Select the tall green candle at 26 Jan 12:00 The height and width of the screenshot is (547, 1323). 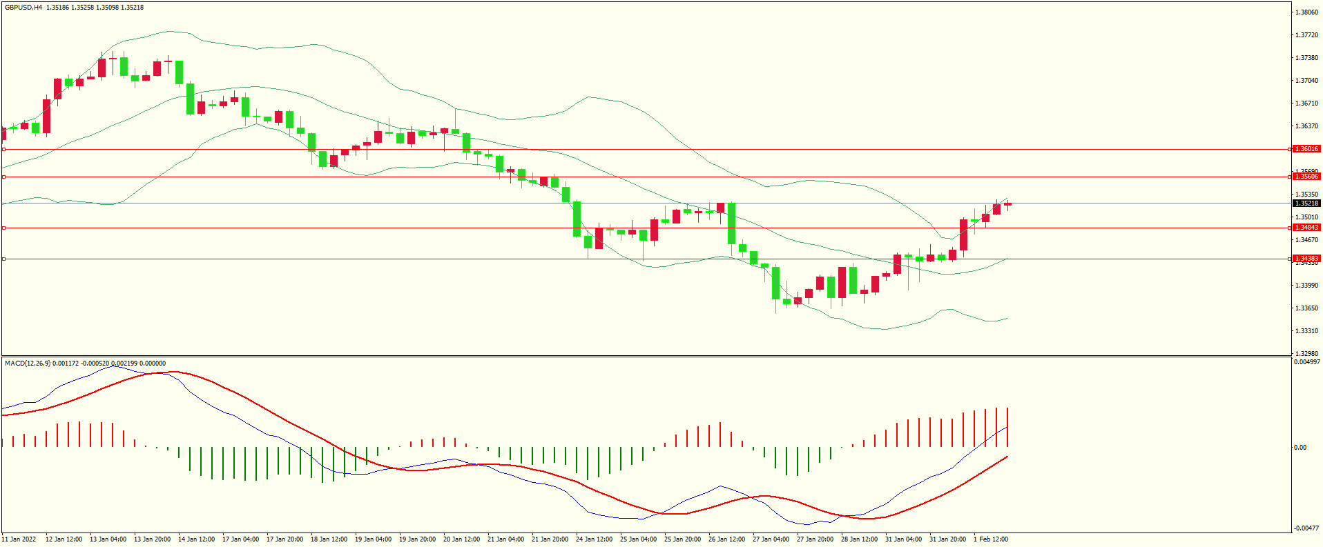coord(731,223)
